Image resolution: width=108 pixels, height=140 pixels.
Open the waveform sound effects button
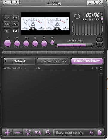(15, 24)
